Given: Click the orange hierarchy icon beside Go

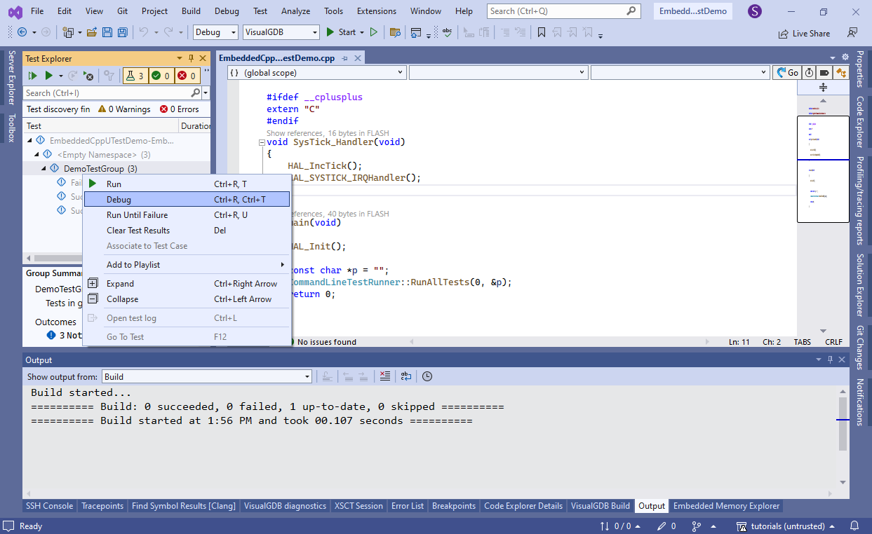Looking at the screenshot, I should (x=840, y=72).
